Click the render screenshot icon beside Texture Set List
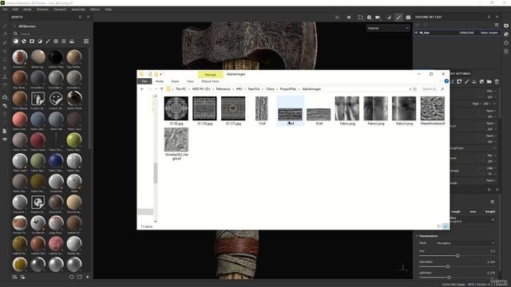The width and height of the screenshot is (511, 287). pos(408,18)
